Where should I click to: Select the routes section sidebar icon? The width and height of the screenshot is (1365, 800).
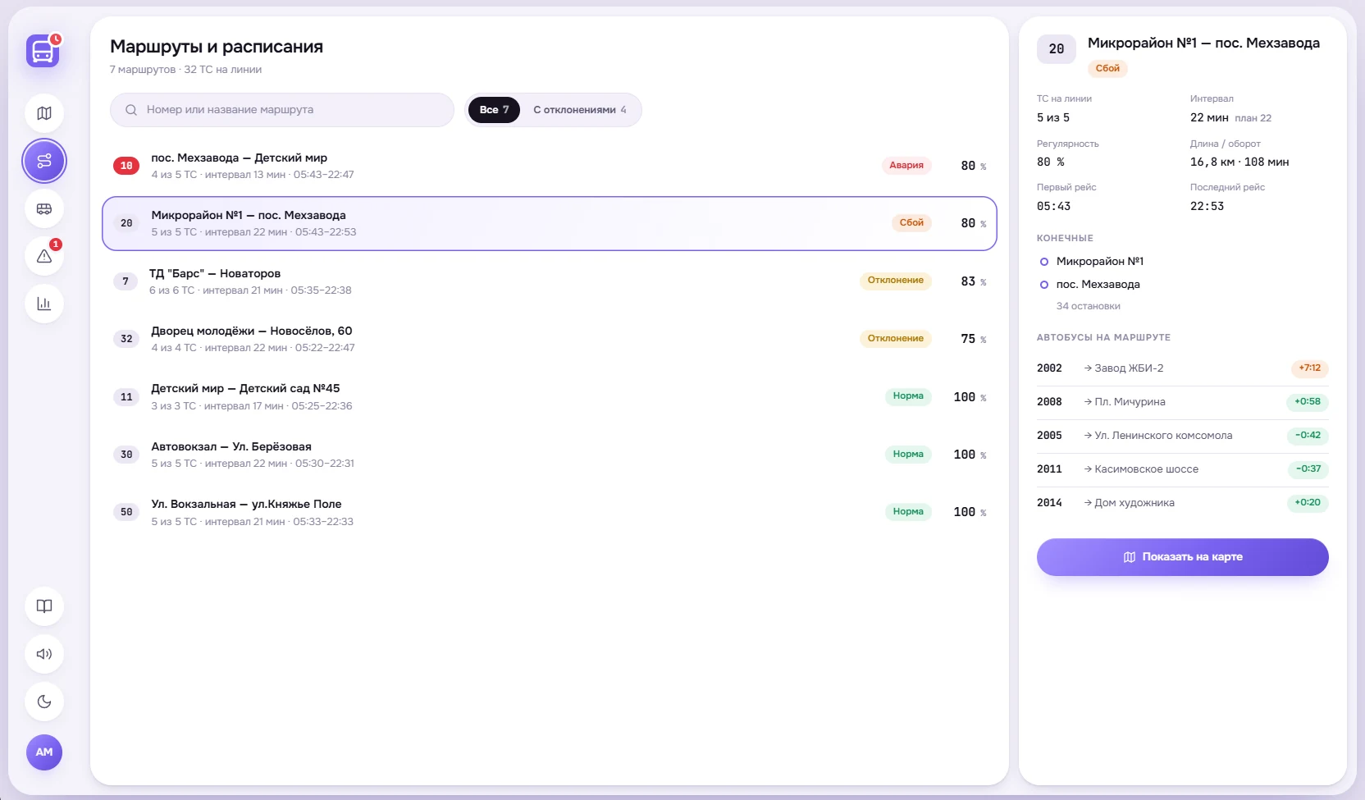pyautogui.click(x=44, y=161)
